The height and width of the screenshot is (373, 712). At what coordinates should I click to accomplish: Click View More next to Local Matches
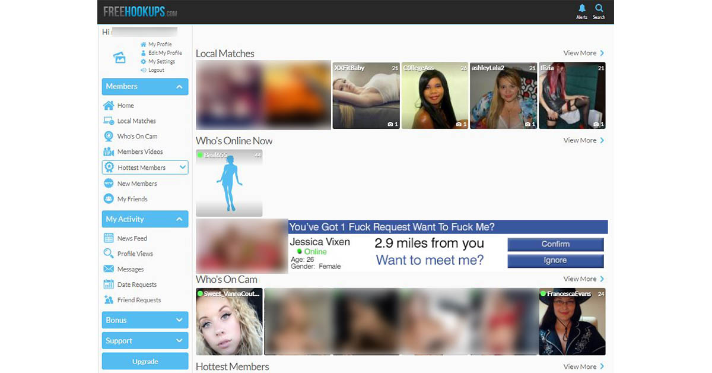tap(582, 53)
